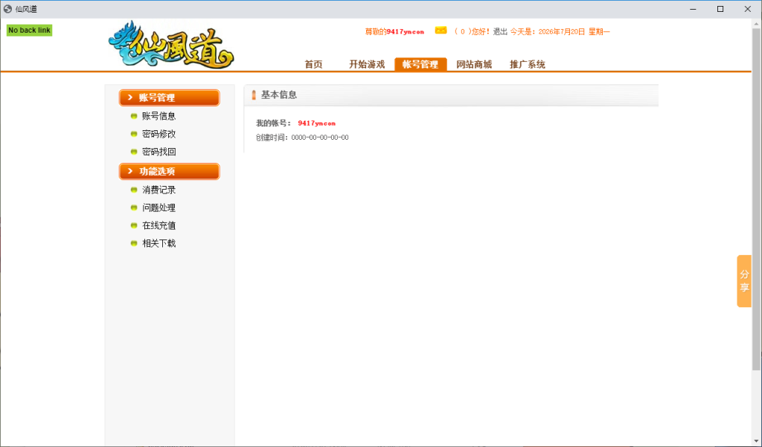The width and height of the screenshot is (762, 447).
Task: Open 密码修改 in the sidebar
Action: click(159, 134)
